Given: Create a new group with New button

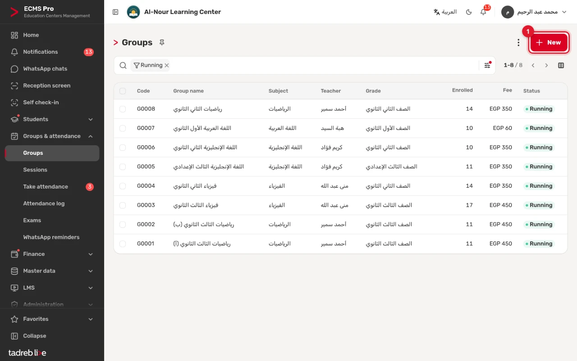Looking at the screenshot, I should coord(549,42).
